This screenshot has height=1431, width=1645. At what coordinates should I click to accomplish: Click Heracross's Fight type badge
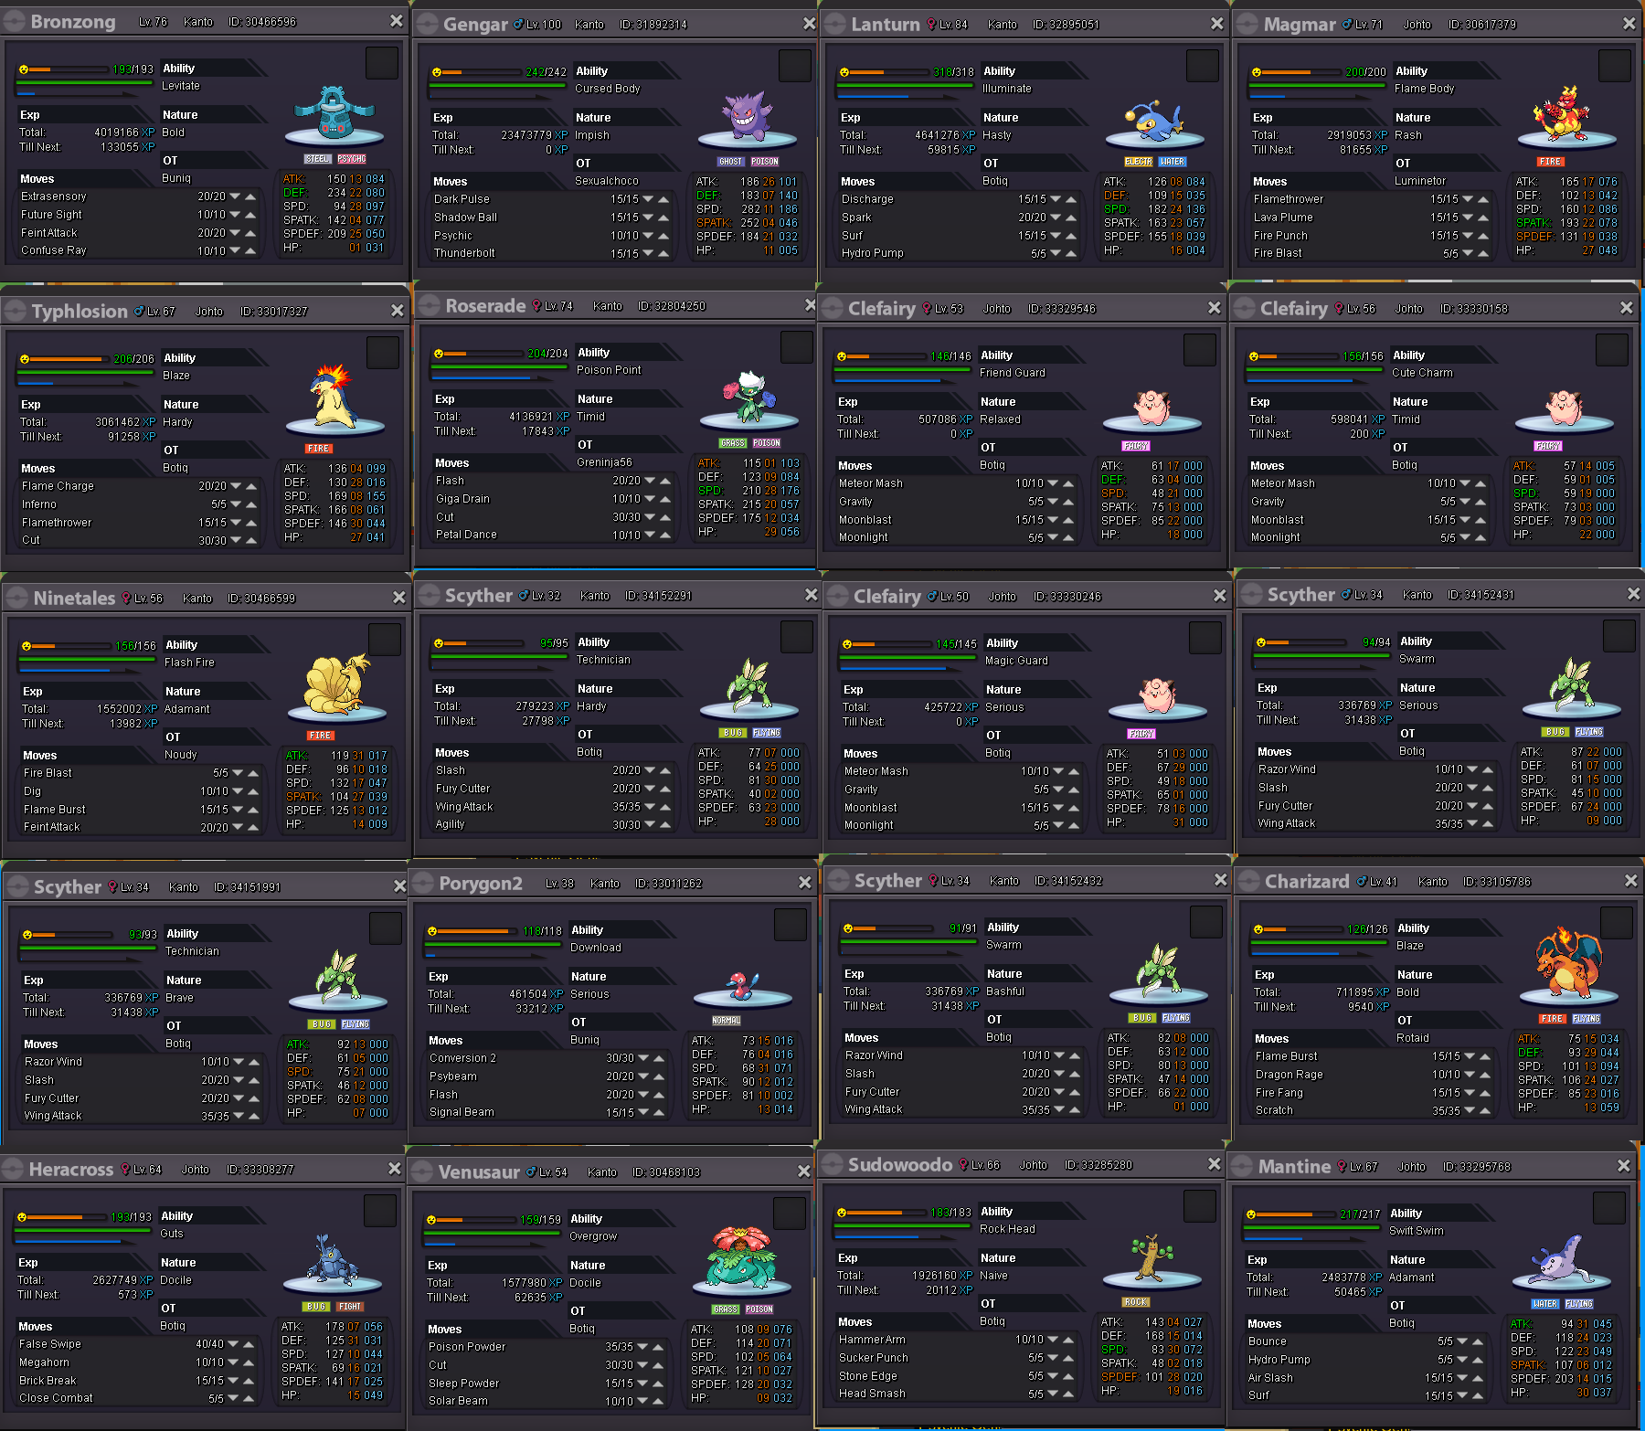pyautogui.click(x=350, y=1307)
